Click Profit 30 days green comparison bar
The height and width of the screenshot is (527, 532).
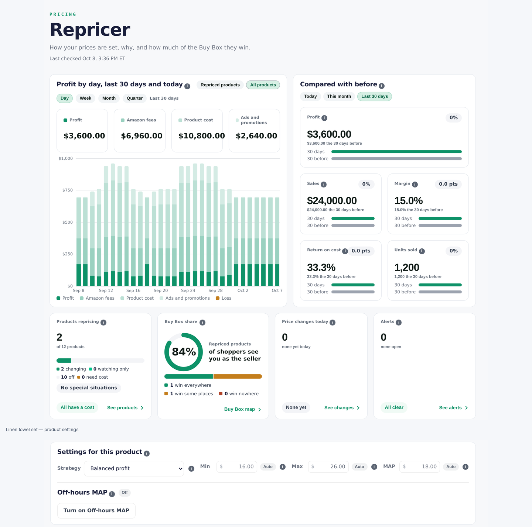(x=396, y=152)
